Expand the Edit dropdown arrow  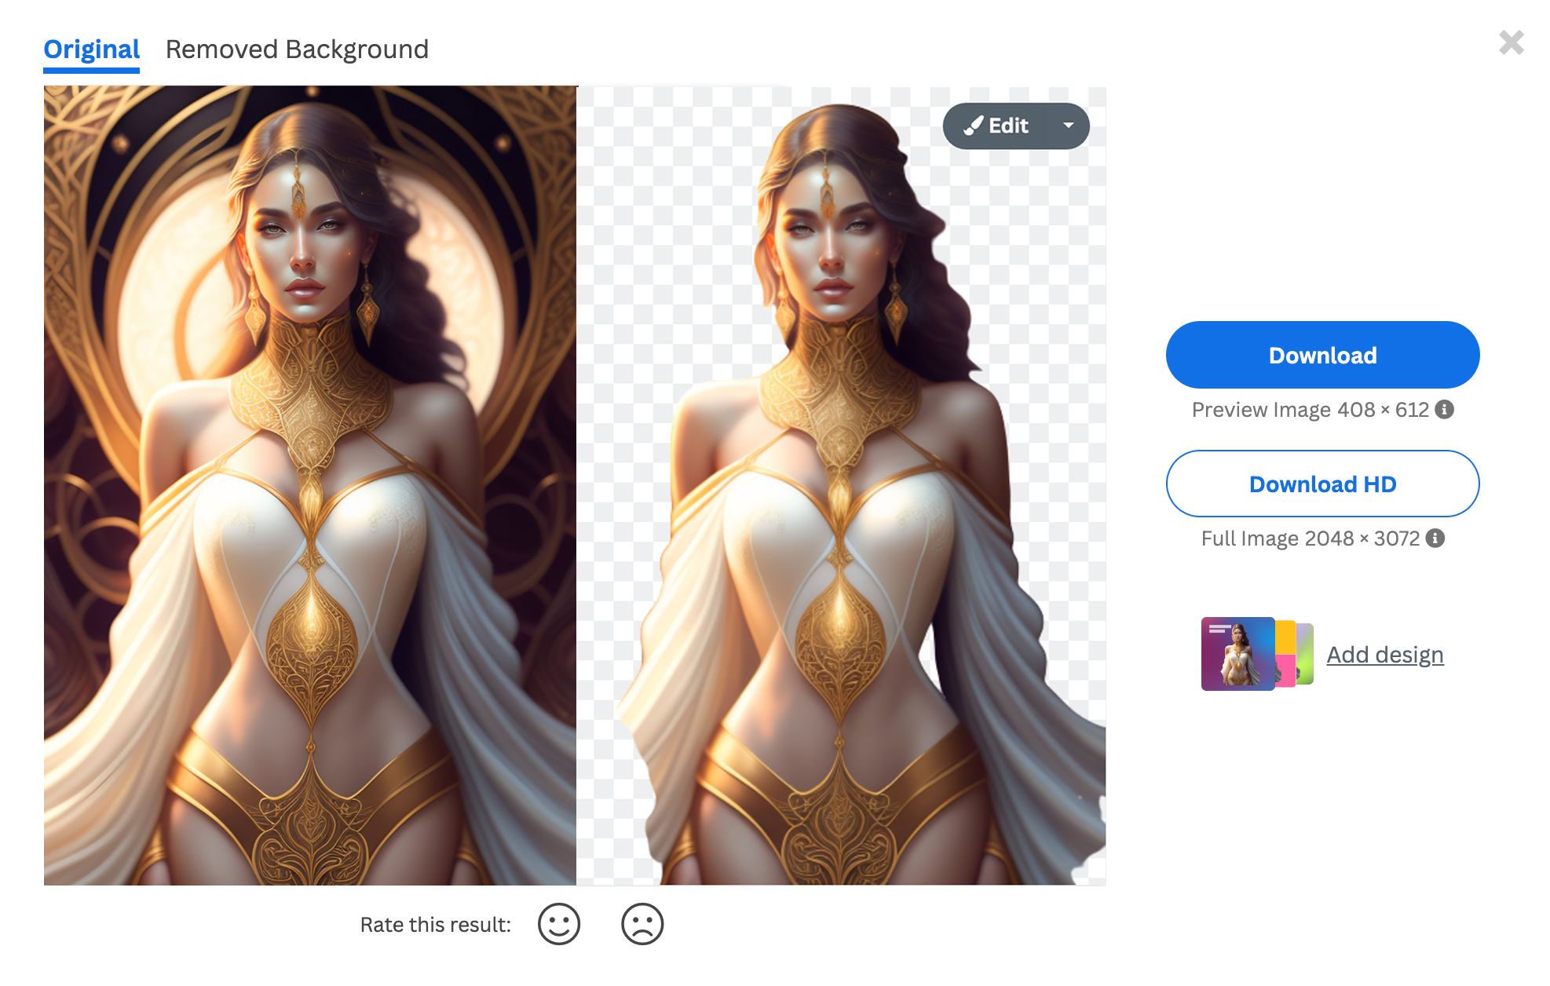tap(1069, 126)
